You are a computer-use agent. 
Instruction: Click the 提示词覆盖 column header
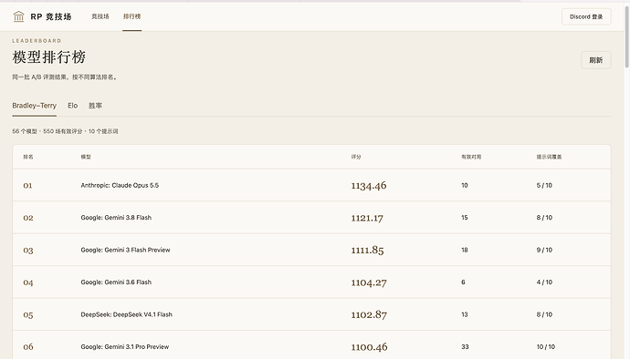click(x=549, y=157)
